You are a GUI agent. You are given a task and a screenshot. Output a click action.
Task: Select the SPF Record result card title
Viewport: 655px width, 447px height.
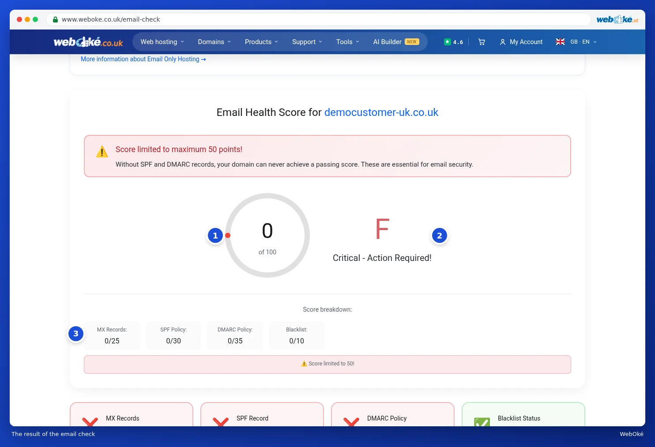coord(252,418)
